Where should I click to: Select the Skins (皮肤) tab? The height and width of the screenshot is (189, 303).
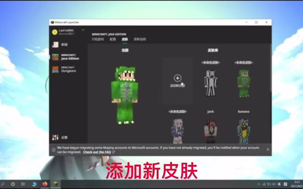pos(125,39)
